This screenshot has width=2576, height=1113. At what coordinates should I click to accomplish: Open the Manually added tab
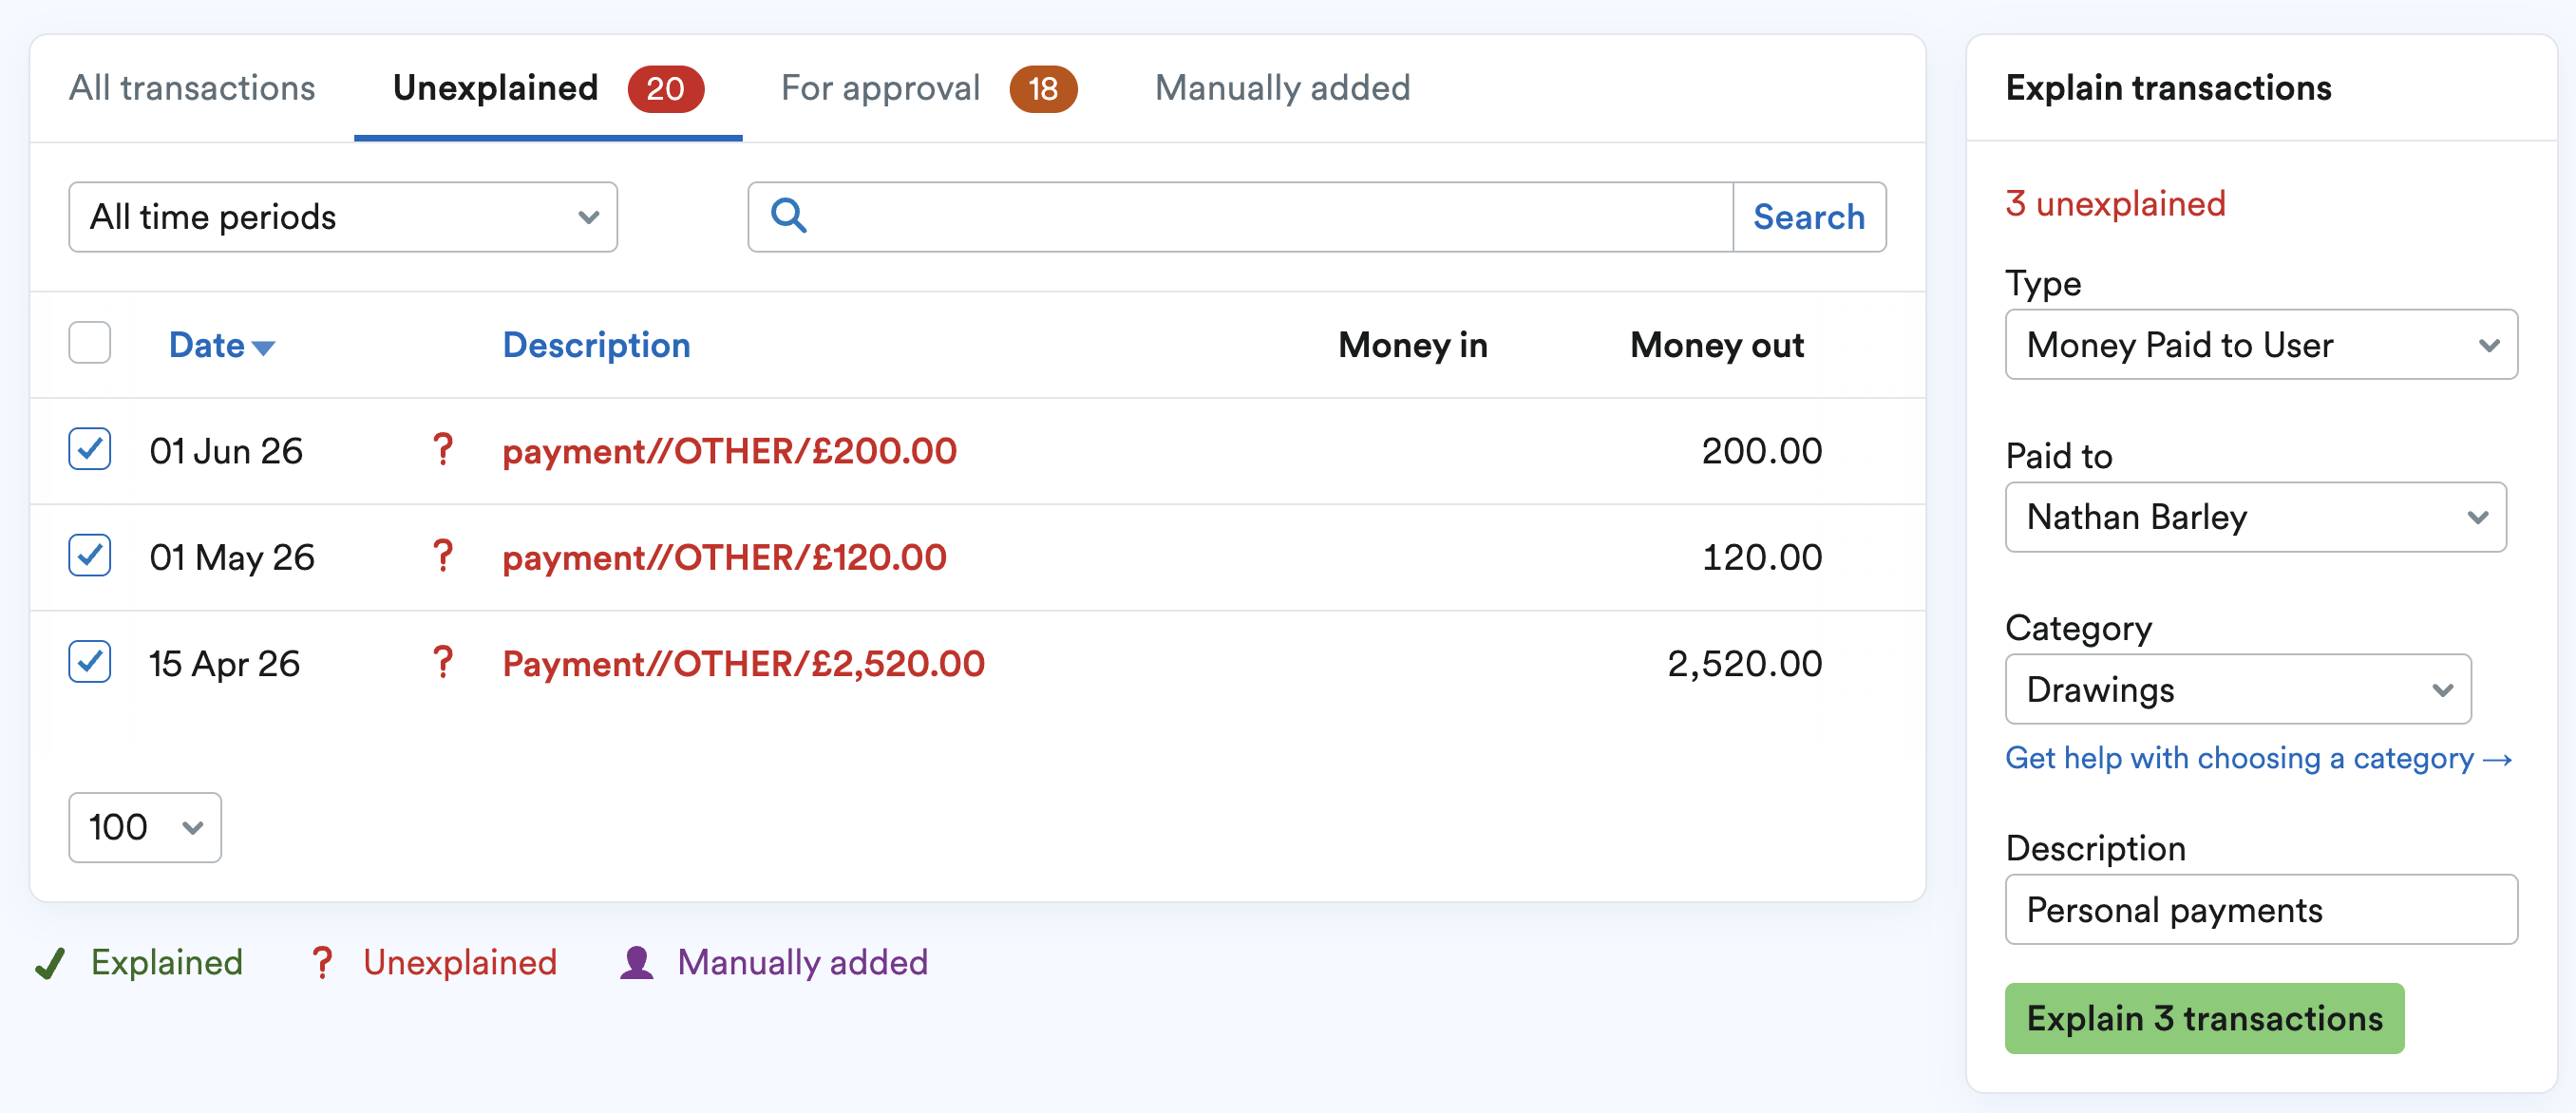[x=1282, y=88]
